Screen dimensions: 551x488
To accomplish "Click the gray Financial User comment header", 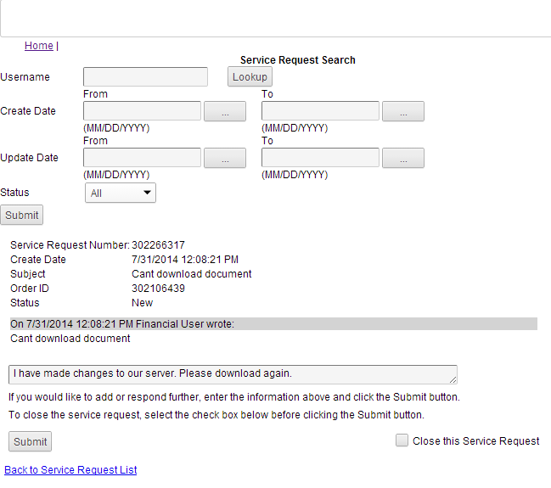I will click(273, 323).
